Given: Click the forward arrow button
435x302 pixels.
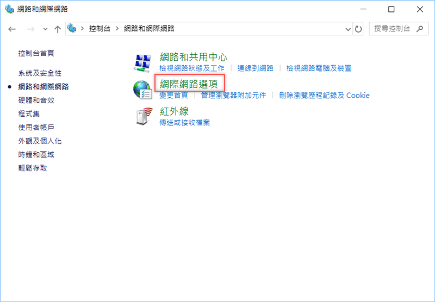Looking at the screenshot, I should click(x=30, y=29).
